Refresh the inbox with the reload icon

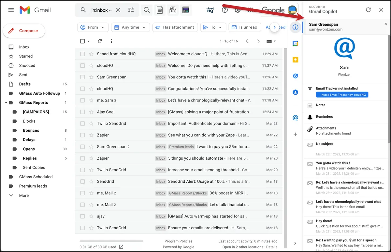pos(100,41)
